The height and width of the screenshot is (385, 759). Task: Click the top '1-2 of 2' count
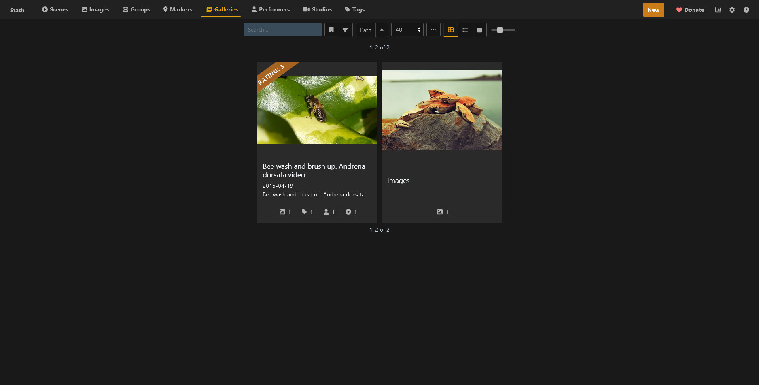tap(379, 47)
